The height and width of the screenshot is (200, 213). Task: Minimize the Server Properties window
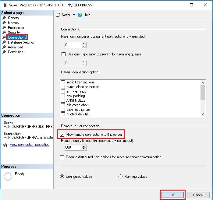click(x=178, y=5)
